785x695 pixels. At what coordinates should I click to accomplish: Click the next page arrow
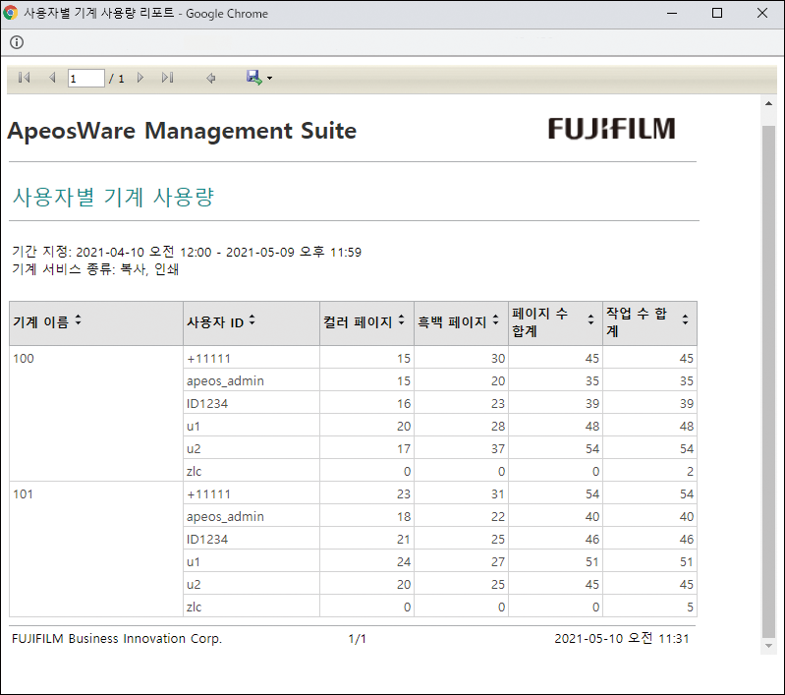(x=140, y=78)
